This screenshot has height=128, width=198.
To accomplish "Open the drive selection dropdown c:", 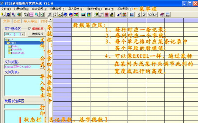I will click(x=23, y=34).
